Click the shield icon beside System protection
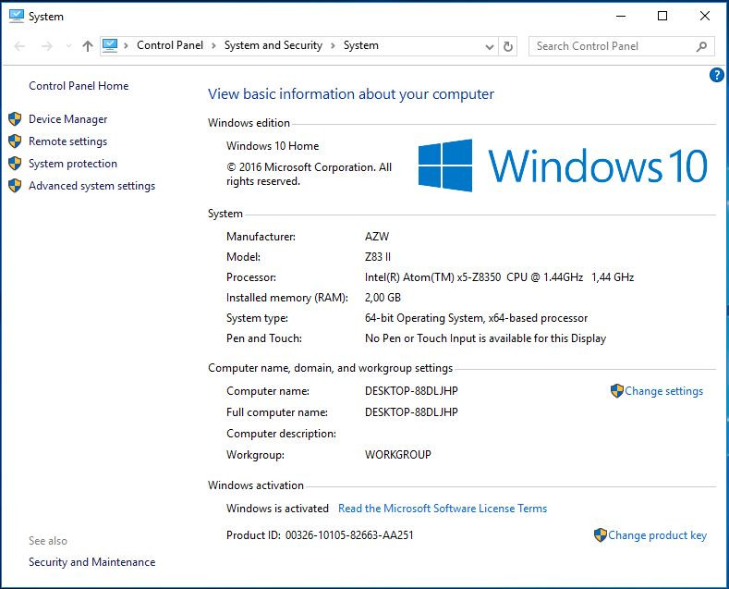 pos(15,164)
